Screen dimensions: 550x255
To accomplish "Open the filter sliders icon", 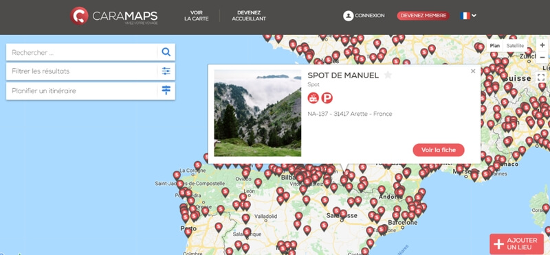I will [x=166, y=71].
